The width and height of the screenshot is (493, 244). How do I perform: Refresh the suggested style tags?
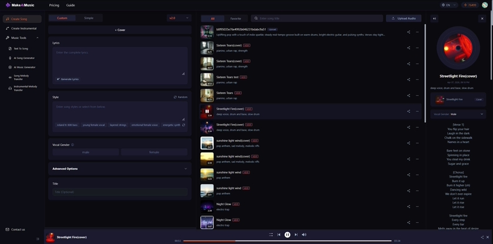(x=184, y=125)
